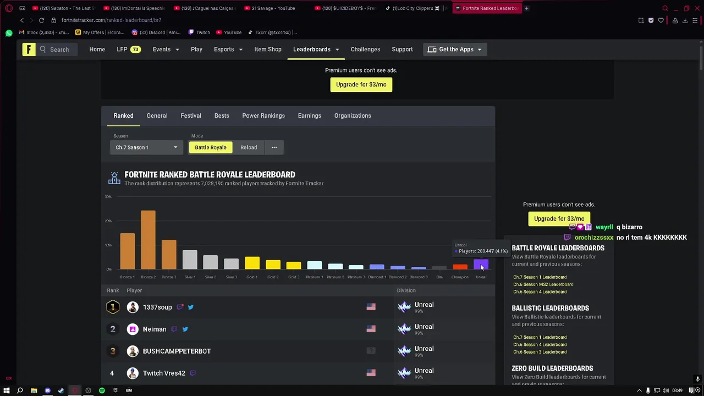Open Neiman's Twitter icon
704x396 pixels.
(x=185, y=329)
